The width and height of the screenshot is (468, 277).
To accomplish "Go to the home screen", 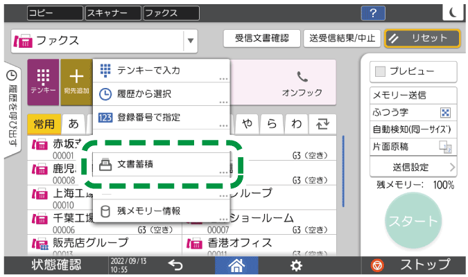I will (236, 265).
